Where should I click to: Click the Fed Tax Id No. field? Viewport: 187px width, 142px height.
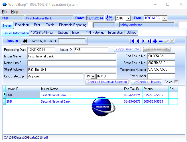click(161, 56)
